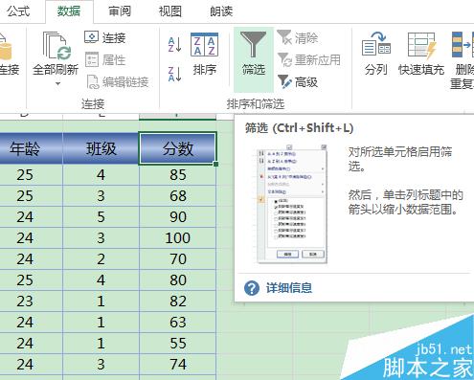The width and height of the screenshot is (474, 380).
Task: Click the 属性 properties icon
Action: 92,59
